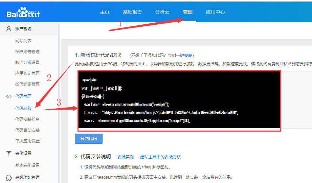Click the 转化设置 funnel icon

pos(9,153)
